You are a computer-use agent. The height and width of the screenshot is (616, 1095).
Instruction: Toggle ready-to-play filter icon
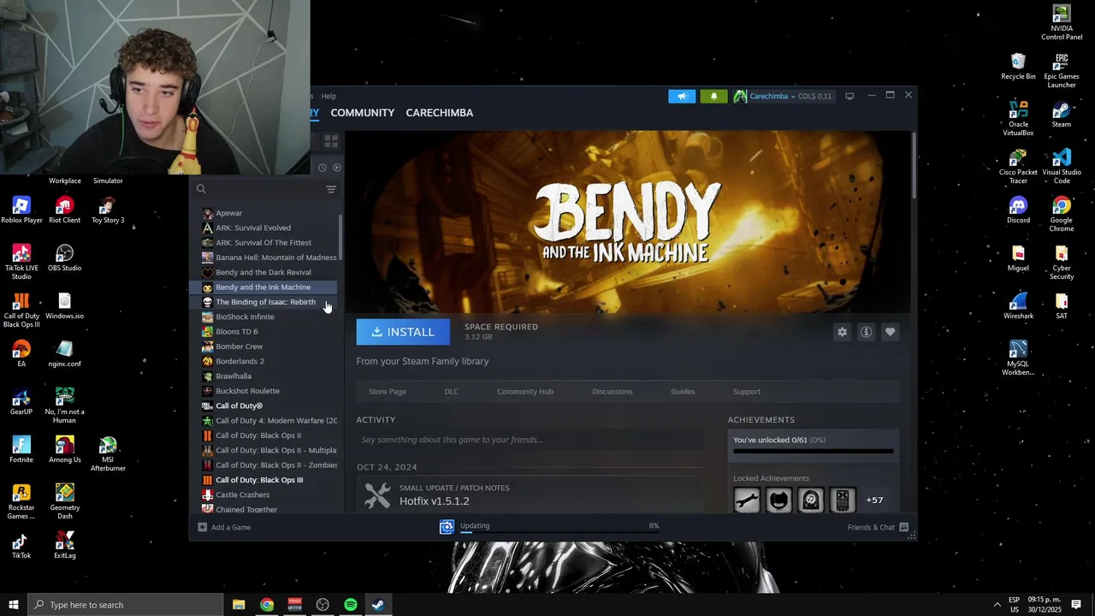[x=336, y=168]
